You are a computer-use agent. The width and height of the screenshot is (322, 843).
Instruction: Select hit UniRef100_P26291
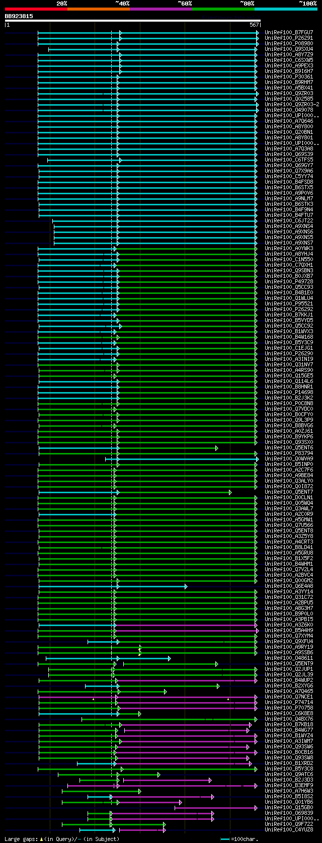click(289, 38)
